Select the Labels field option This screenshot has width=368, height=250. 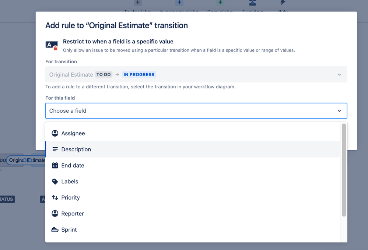(192, 182)
